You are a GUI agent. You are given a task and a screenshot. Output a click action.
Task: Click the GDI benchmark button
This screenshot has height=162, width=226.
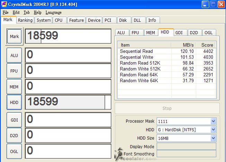14,120
